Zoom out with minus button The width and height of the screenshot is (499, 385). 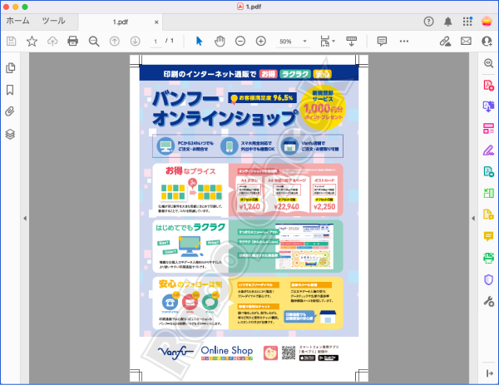(240, 41)
